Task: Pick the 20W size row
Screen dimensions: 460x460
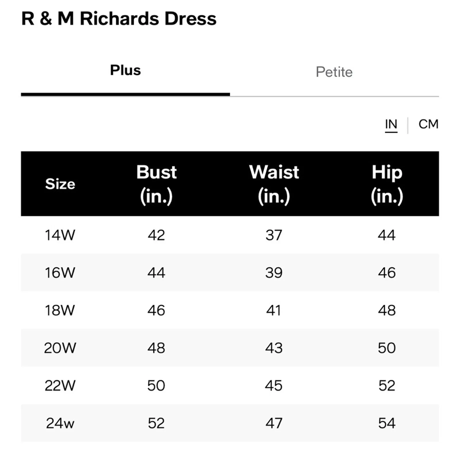Action: pyautogui.click(x=60, y=348)
